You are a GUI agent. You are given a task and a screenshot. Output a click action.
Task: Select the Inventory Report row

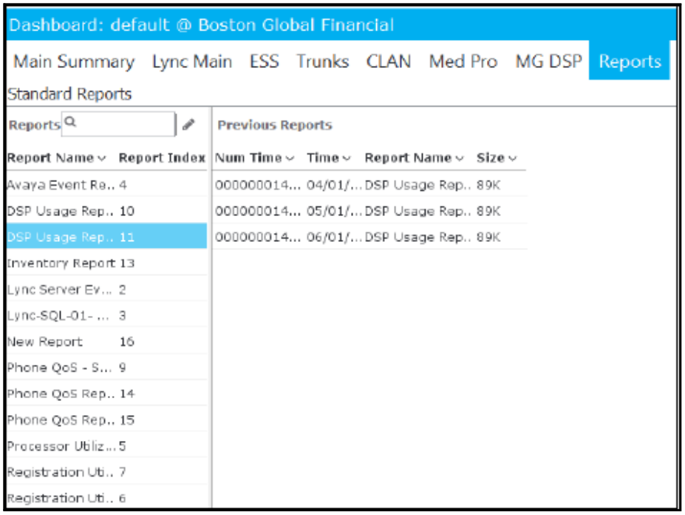106,263
